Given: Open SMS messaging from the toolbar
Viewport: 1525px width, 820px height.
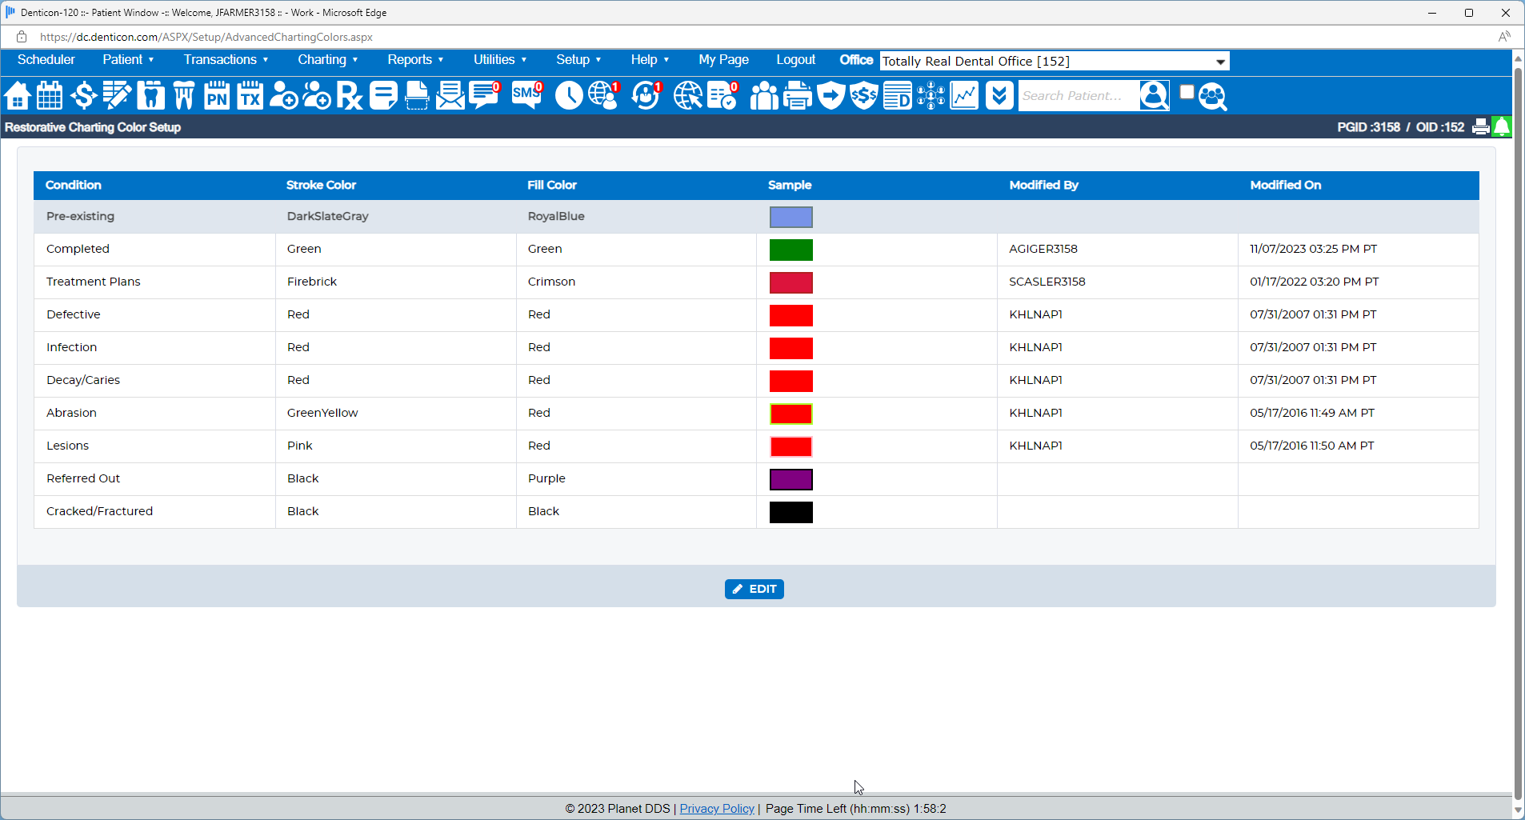Looking at the screenshot, I should pos(525,95).
